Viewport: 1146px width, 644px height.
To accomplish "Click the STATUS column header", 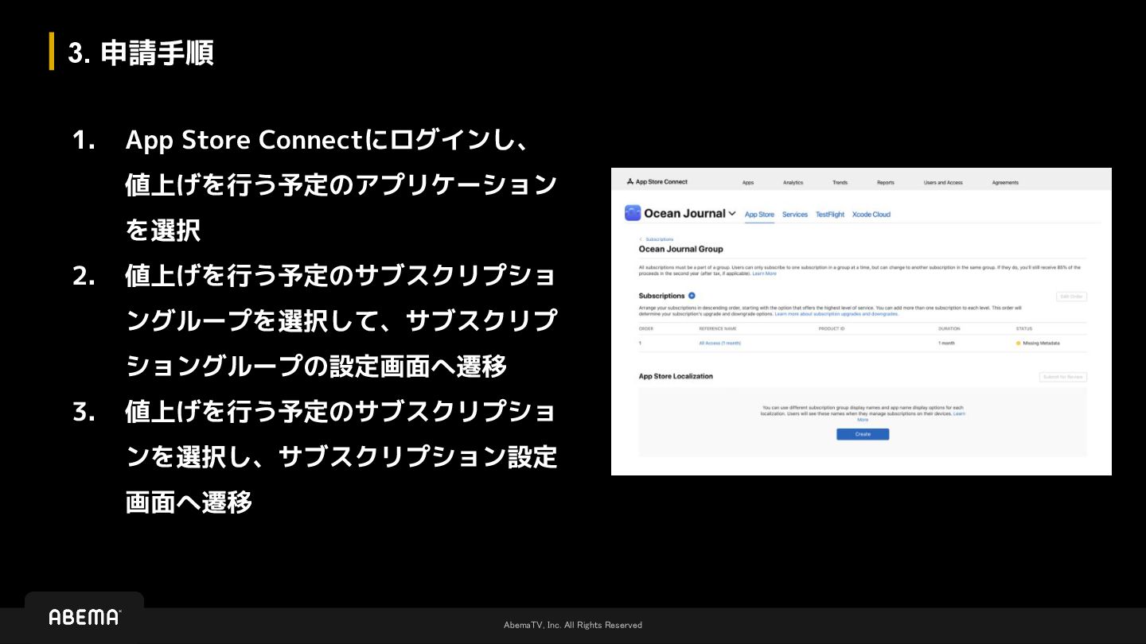I will point(1024,328).
